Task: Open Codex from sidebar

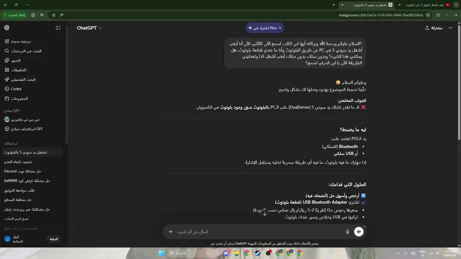Action: pos(13,89)
